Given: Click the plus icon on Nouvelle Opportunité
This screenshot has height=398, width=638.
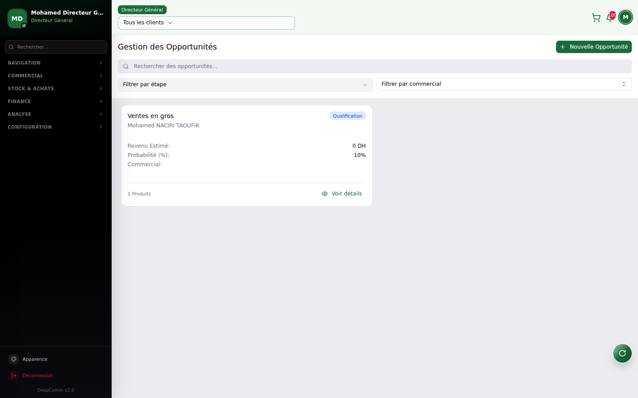Looking at the screenshot, I should point(563,47).
